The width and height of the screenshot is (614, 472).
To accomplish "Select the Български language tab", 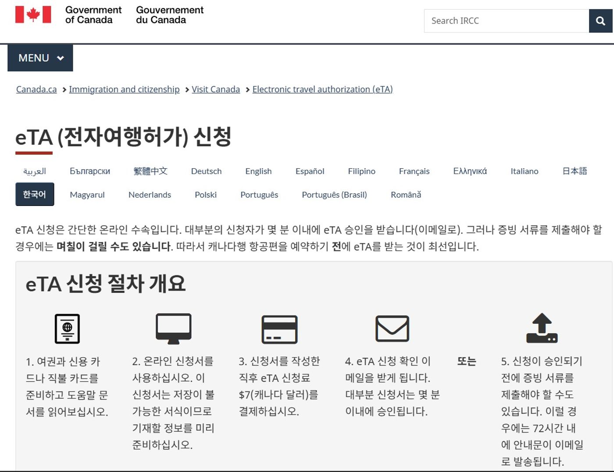I will pos(90,171).
